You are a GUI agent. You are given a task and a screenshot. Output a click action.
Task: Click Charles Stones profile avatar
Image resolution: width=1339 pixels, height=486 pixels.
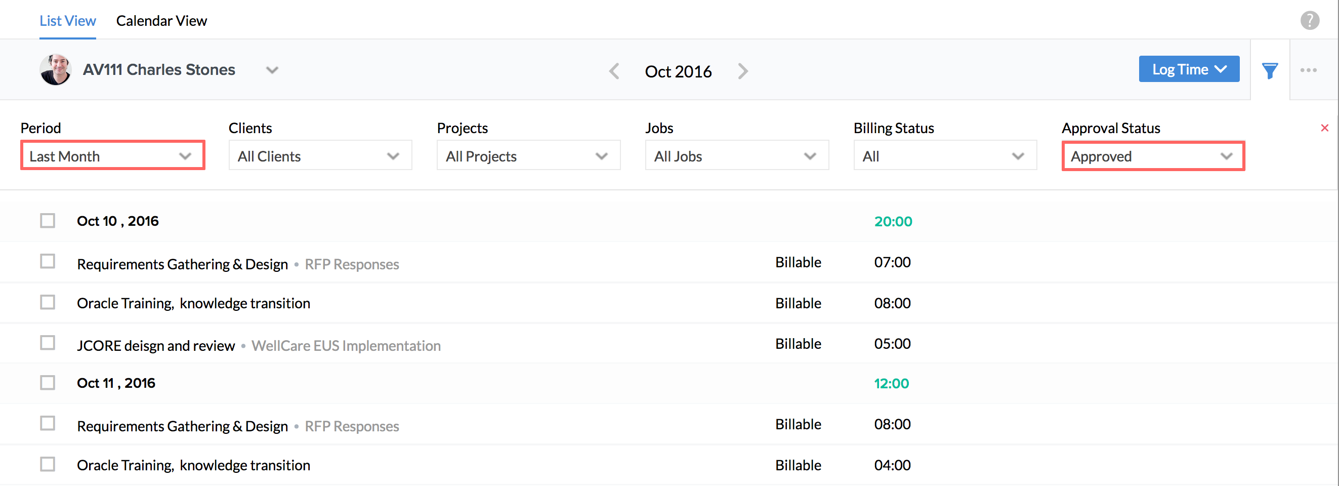click(55, 70)
